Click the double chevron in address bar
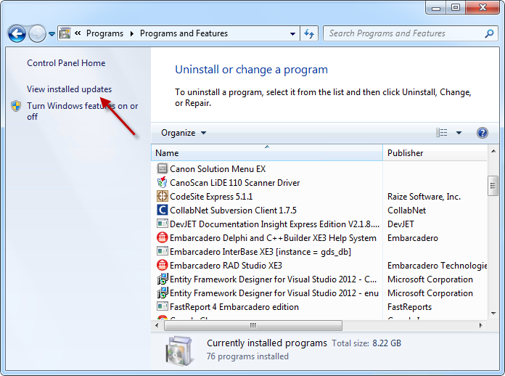Screen dimensions: 505x376 click(x=78, y=33)
